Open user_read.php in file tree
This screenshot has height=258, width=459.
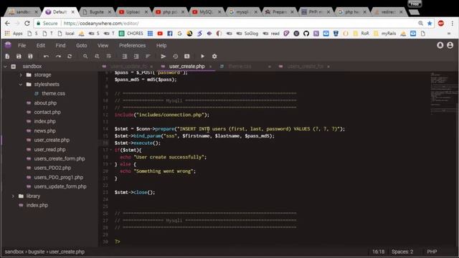[x=49, y=149]
